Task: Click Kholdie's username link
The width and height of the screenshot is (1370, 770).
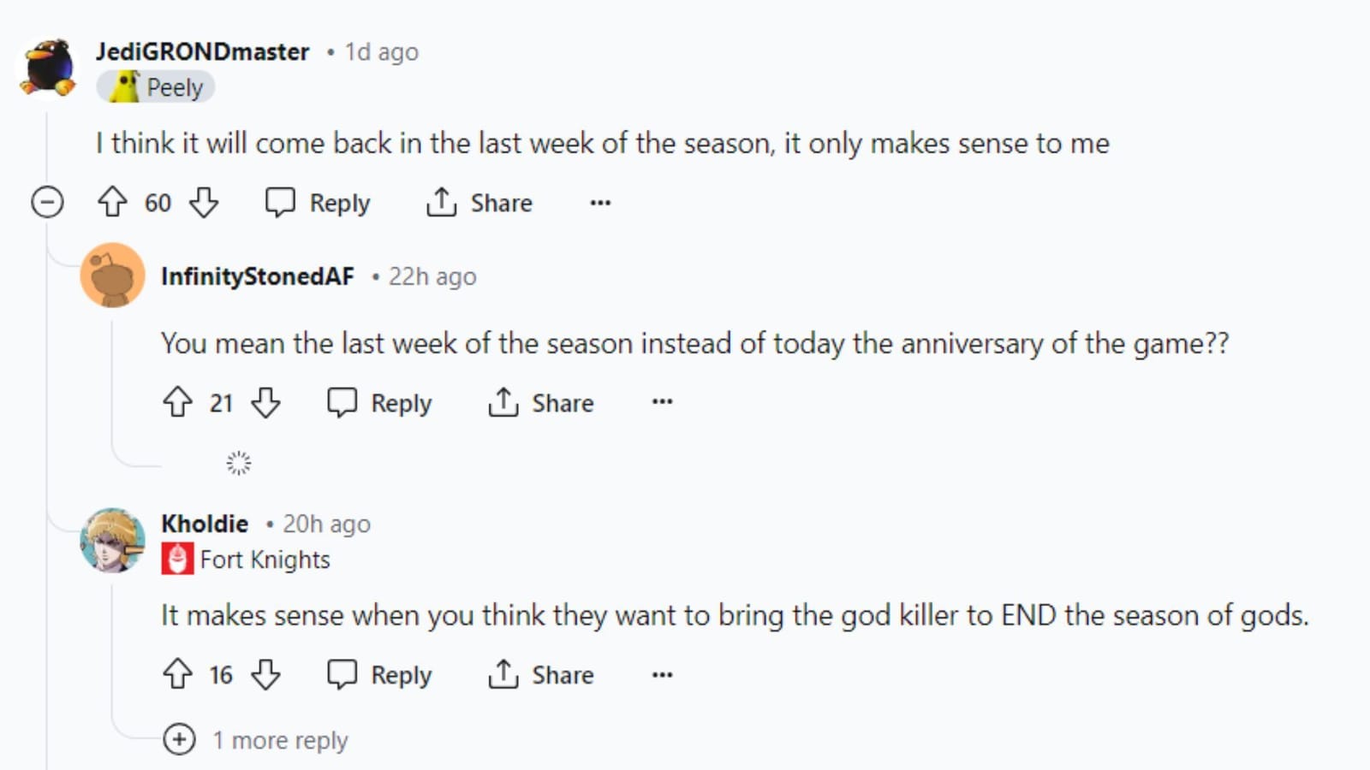Action: tap(205, 524)
